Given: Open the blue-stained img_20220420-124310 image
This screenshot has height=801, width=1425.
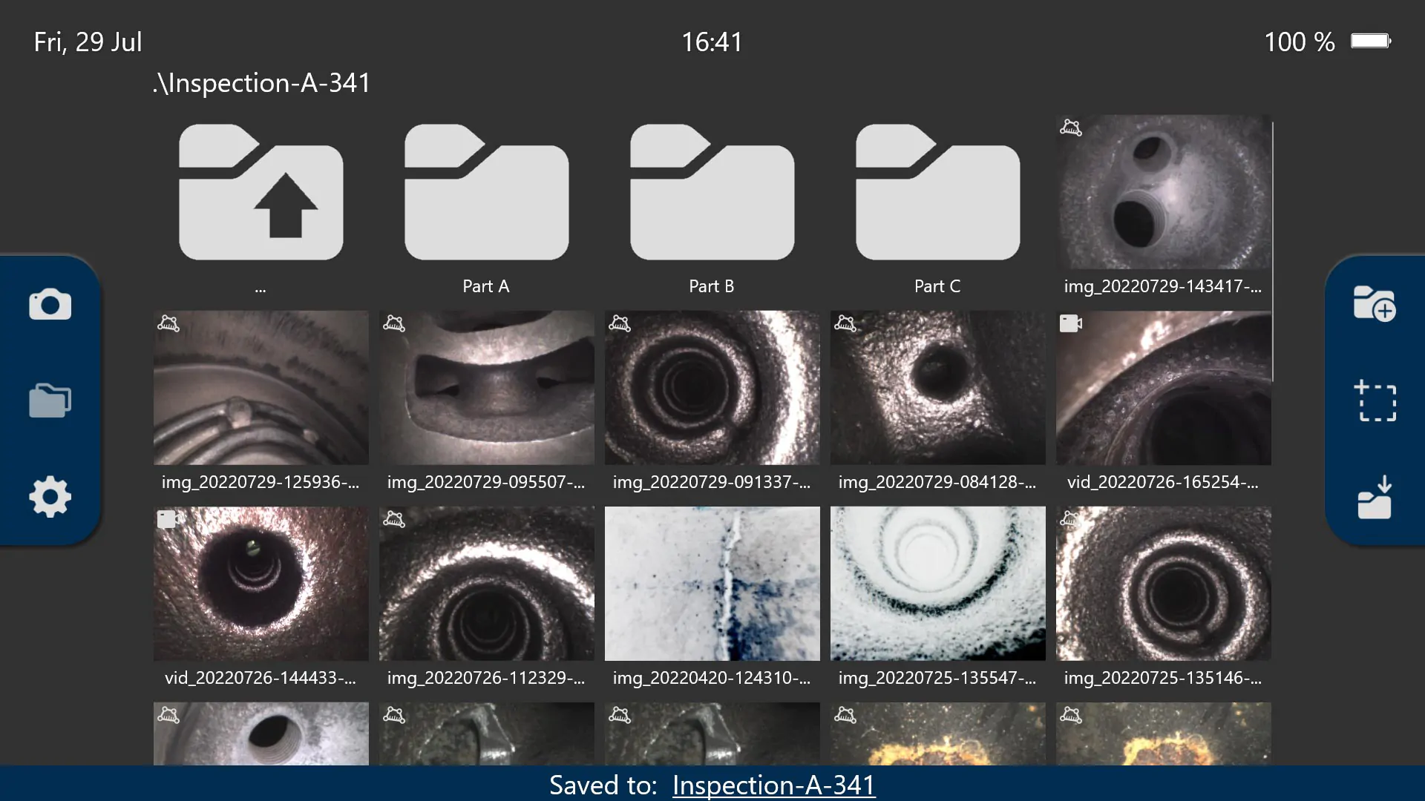Looking at the screenshot, I should tap(712, 584).
